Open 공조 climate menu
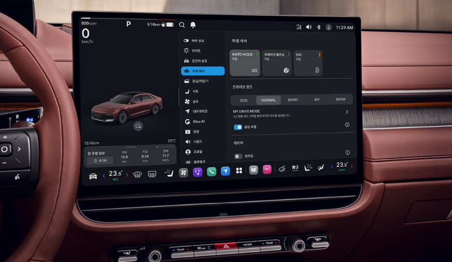 point(203,101)
